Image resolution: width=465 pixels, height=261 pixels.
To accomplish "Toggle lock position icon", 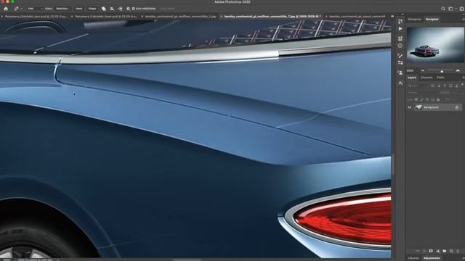I will [427, 100].
